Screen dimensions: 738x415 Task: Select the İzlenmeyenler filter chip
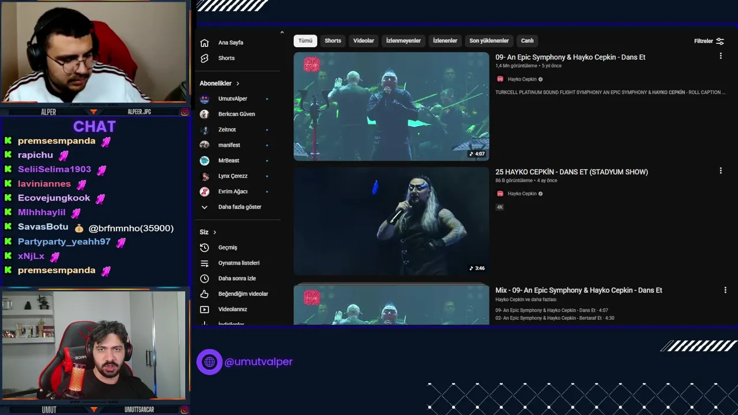[x=403, y=41]
